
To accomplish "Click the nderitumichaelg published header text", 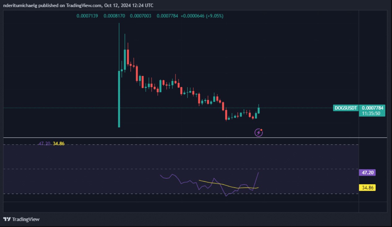I will [78, 5].
